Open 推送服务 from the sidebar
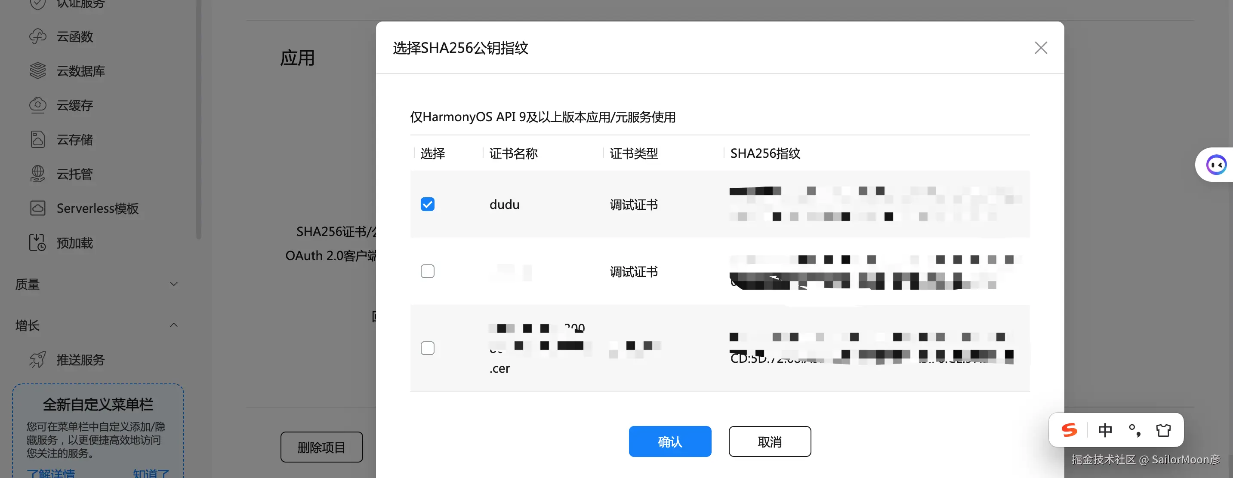Viewport: 1233px width, 478px height. point(80,360)
